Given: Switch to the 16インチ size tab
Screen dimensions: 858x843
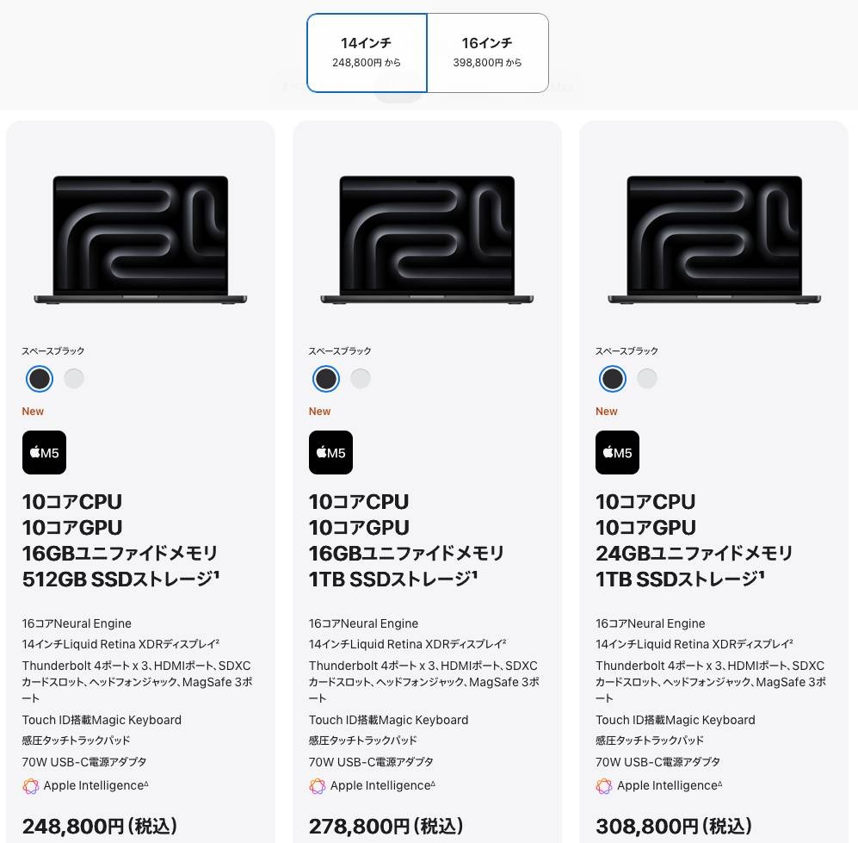Looking at the screenshot, I should coord(488,53).
